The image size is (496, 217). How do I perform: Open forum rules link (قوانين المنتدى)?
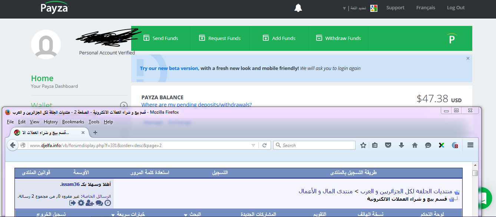coord(36,173)
